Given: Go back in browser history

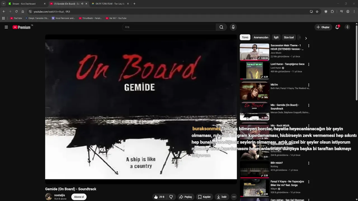Looking at the screenshot, I should (4, 11).
